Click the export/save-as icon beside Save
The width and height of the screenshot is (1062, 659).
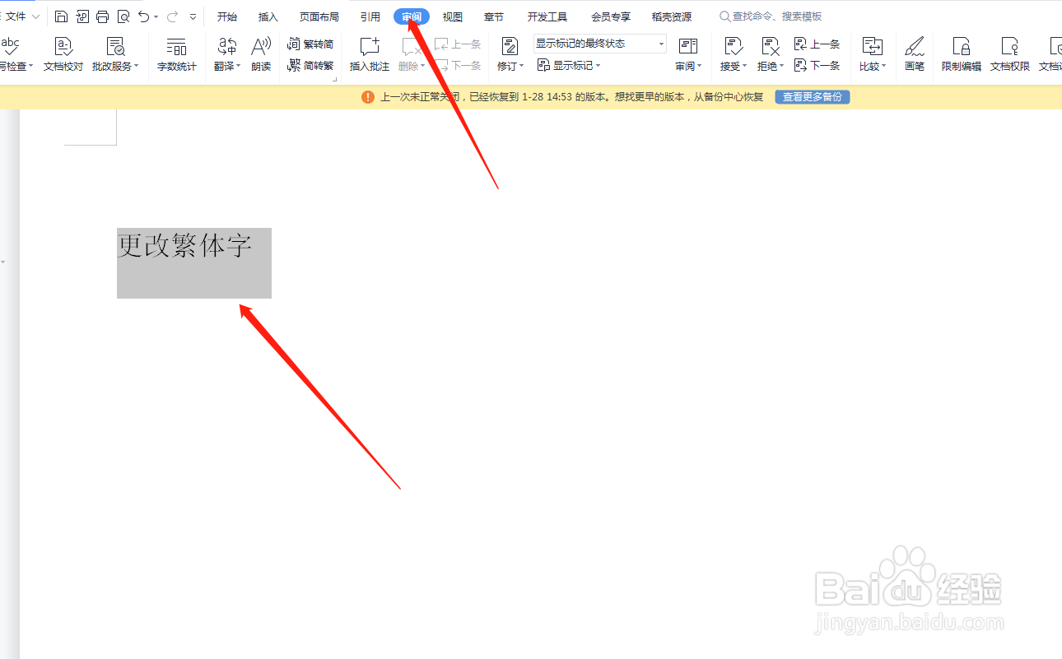pyautogui.click(x=82, y=16)
